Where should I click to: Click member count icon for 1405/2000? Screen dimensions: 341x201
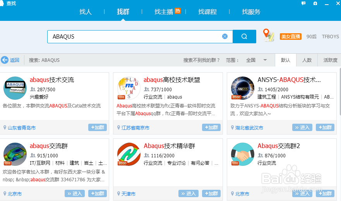tap(260, 89)
